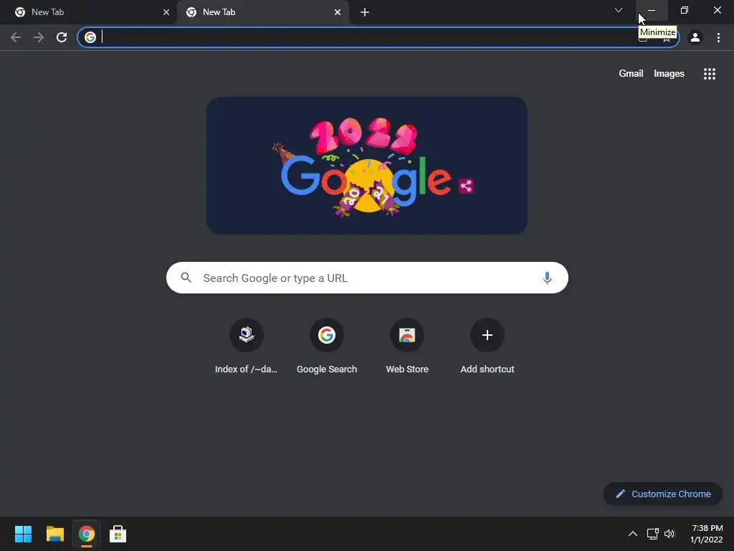734x551 pixels.
Task: Switch to the first New Tab
Action: click(88, 12)
